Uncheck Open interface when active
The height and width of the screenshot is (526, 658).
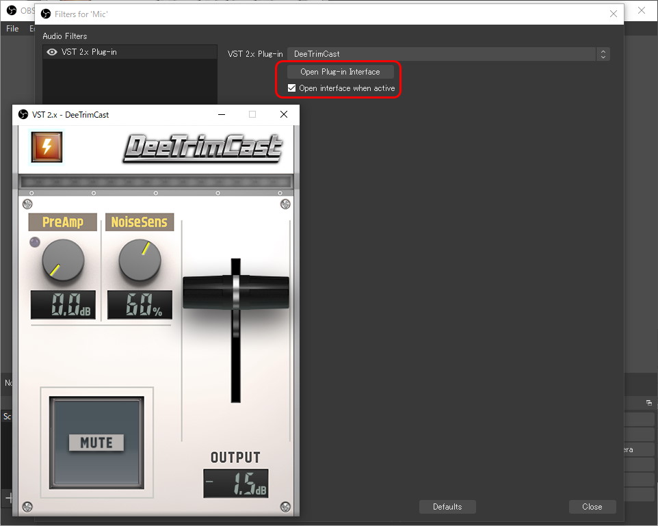click(x=291, y=88)
